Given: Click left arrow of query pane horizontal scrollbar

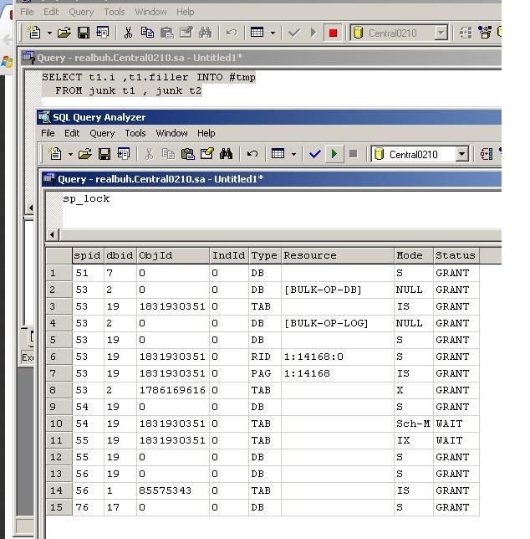Looking at the screenshot, I should pos(54,235).
